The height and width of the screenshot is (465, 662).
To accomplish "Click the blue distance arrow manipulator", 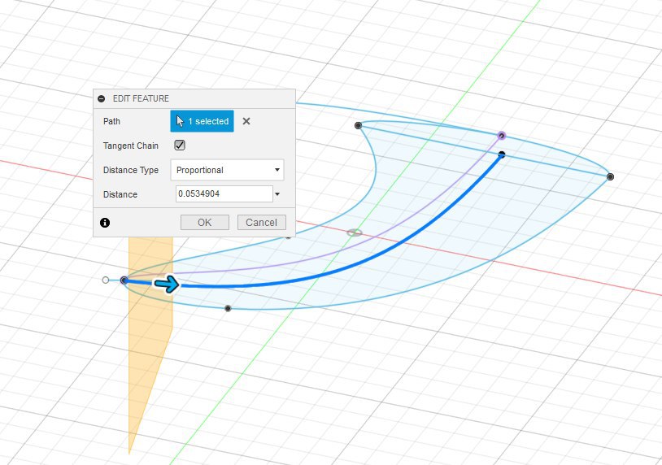I will (x=168, y=284).
